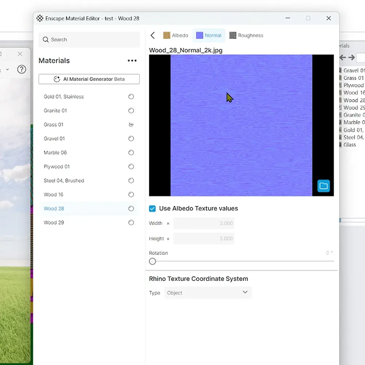Viewport: 365px width, 365px height.
Task: Click the Width value field
Action: pos(204,223)
